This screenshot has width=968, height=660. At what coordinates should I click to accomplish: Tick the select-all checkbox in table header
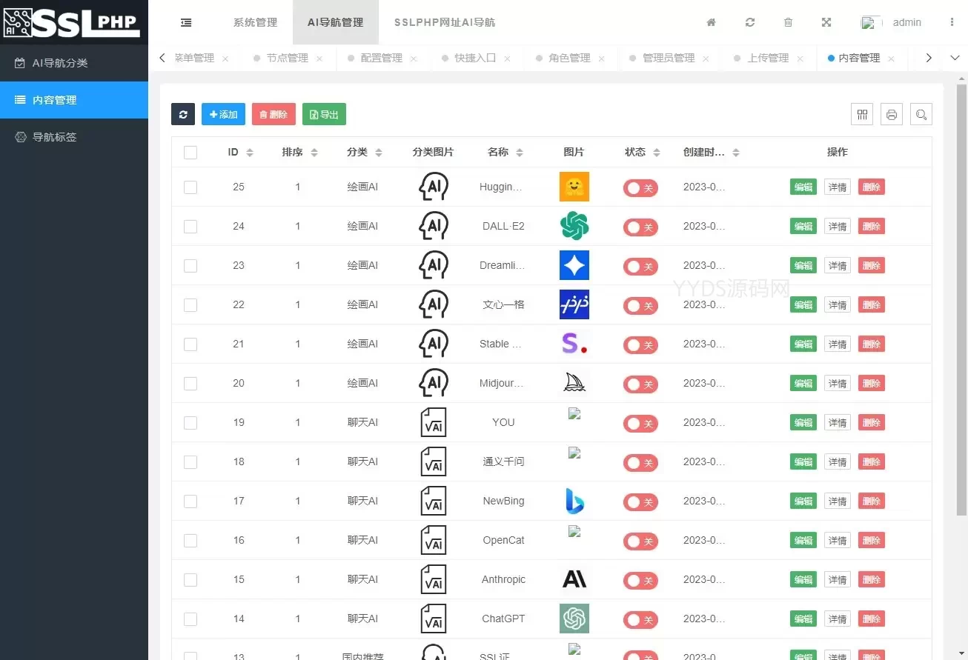pyautogui.click(x=190, y=153)
